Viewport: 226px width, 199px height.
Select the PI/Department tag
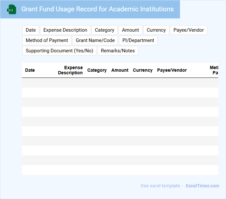coord(138,40)
